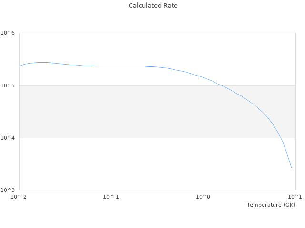
Task: Click the "Temperature (GK)" axis label
Action: [271, 205]
